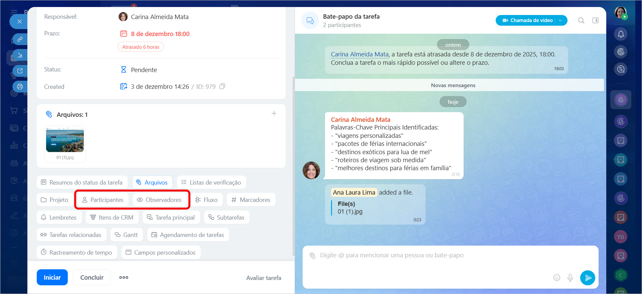This screenshot has height=294, width=642.
Task: Click the send message arrow button
Action: (x=588, y=278)
